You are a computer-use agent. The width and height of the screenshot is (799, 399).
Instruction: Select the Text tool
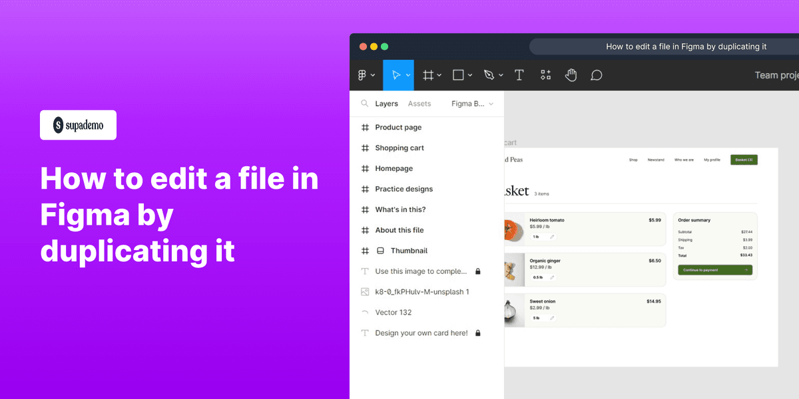coord(519,74)
